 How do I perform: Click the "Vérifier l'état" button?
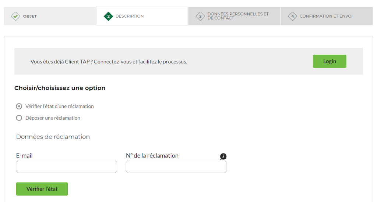(42, 189)
